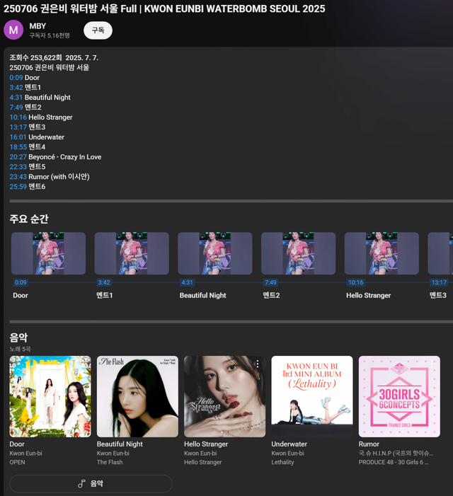Jump to 0:09 Door timestamp in description

(x=16, y=78)
